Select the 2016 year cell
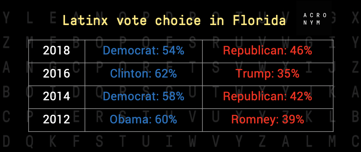The image size is (361, 152). (57, 74)
